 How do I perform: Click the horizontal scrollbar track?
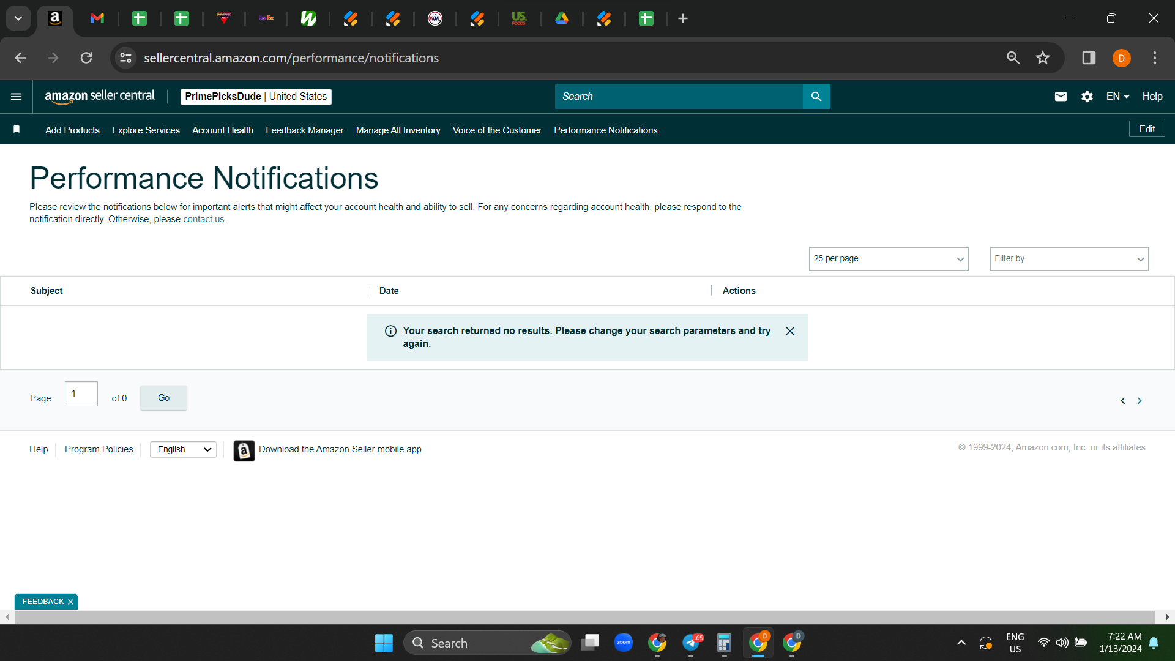click(x=584, y=618)
